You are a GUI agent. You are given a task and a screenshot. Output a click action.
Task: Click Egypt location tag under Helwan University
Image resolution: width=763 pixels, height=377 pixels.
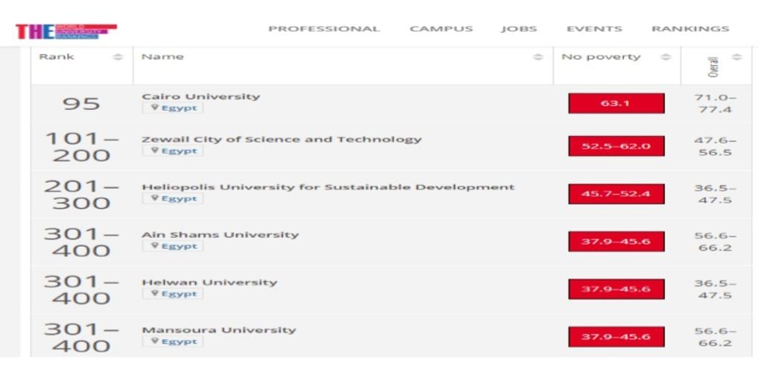click(173, 294)
